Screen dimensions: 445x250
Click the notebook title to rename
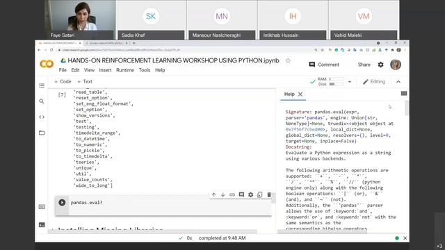pos(173,60)
